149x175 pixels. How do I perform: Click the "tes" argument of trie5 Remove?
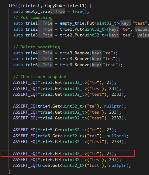point(109,59)
